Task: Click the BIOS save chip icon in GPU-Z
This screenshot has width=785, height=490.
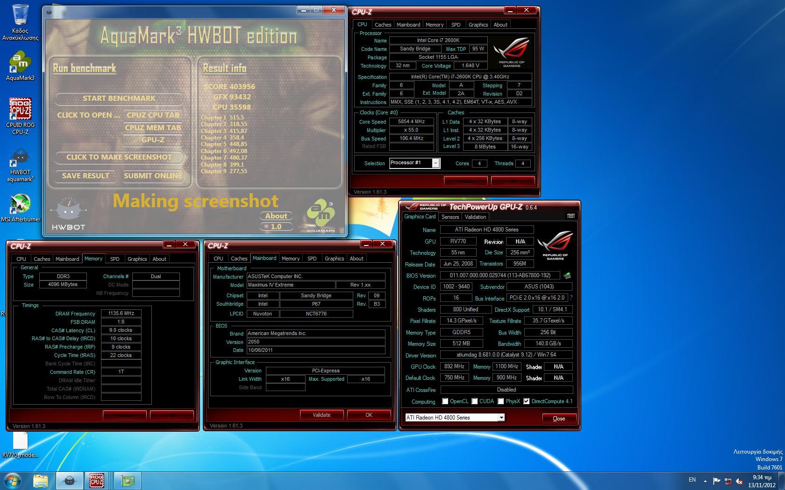Action: tap(567, 275)
